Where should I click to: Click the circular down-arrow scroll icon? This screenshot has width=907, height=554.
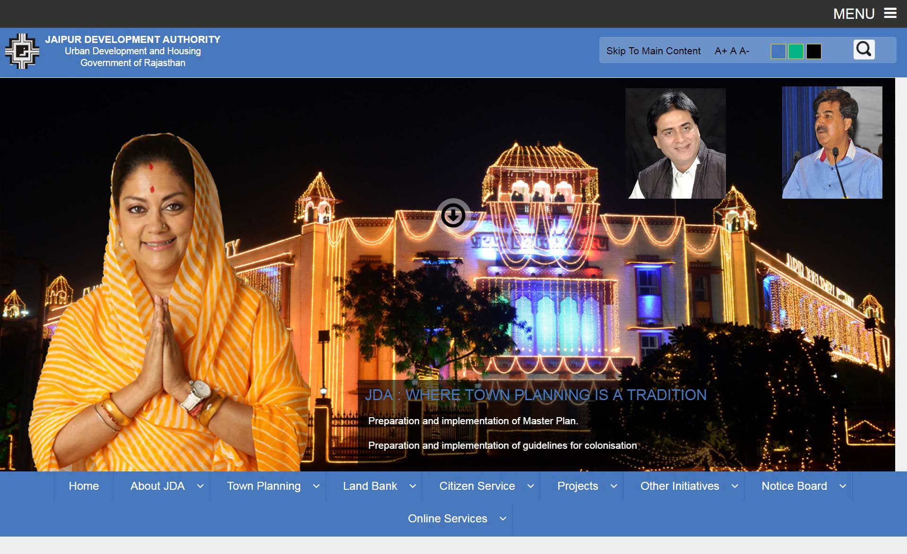point(453,216)
